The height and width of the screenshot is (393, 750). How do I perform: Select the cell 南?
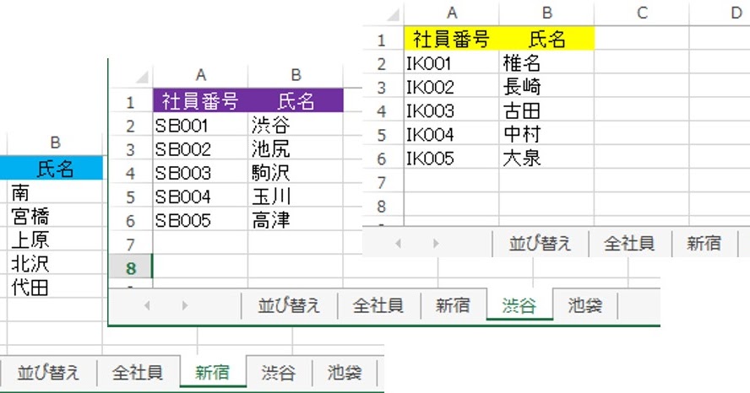55,192
